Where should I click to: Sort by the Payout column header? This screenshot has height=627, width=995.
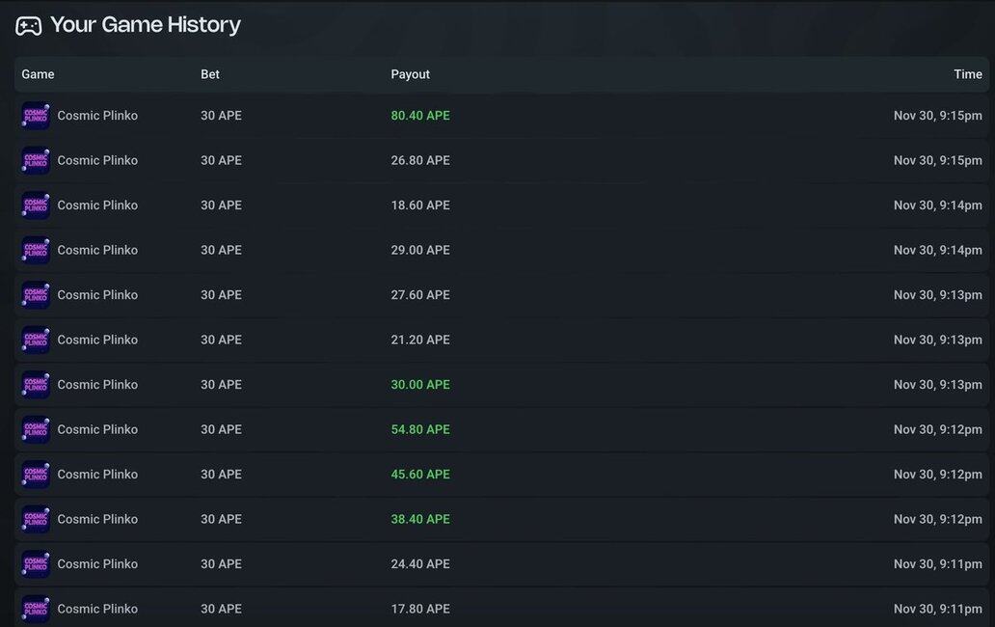click(x=411, y=74)
